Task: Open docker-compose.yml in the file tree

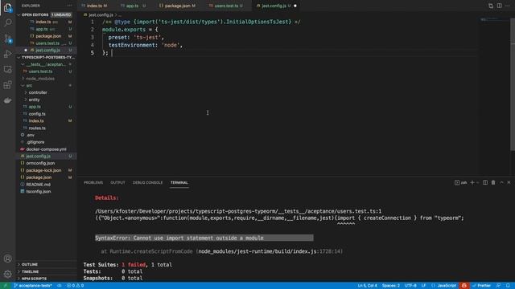Action: [47, 149]
